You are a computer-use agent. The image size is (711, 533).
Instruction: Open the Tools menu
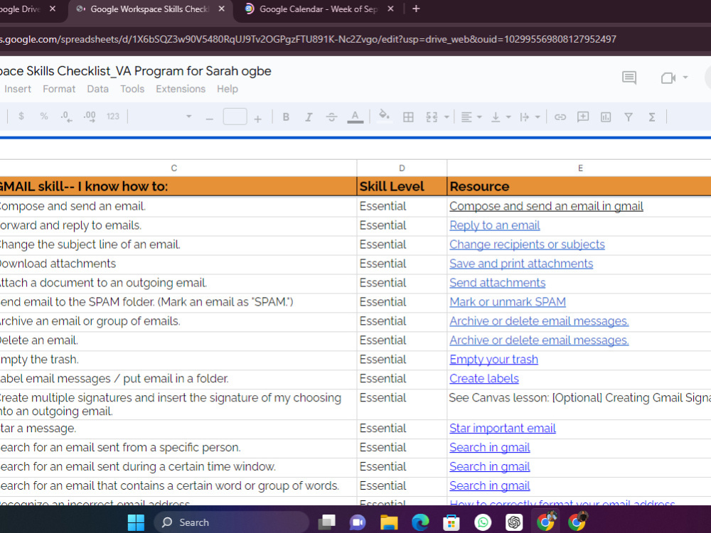pos(132,89)
